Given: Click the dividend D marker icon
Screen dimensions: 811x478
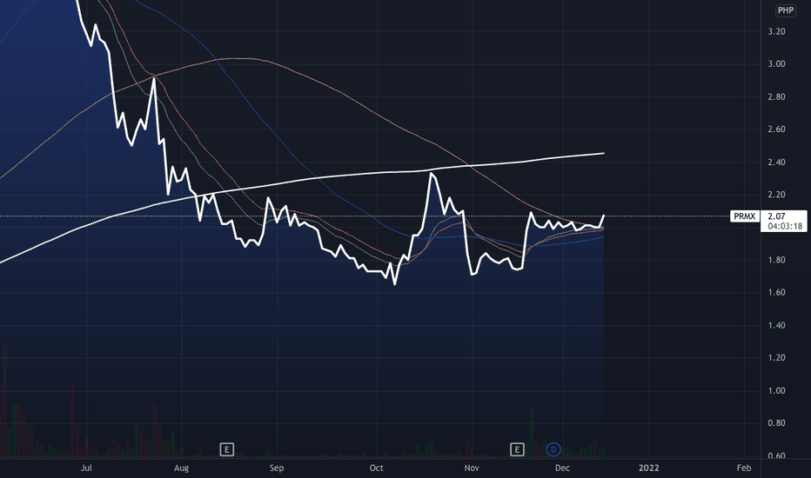Looking at the screenshot, I should (x=553, y=449).
